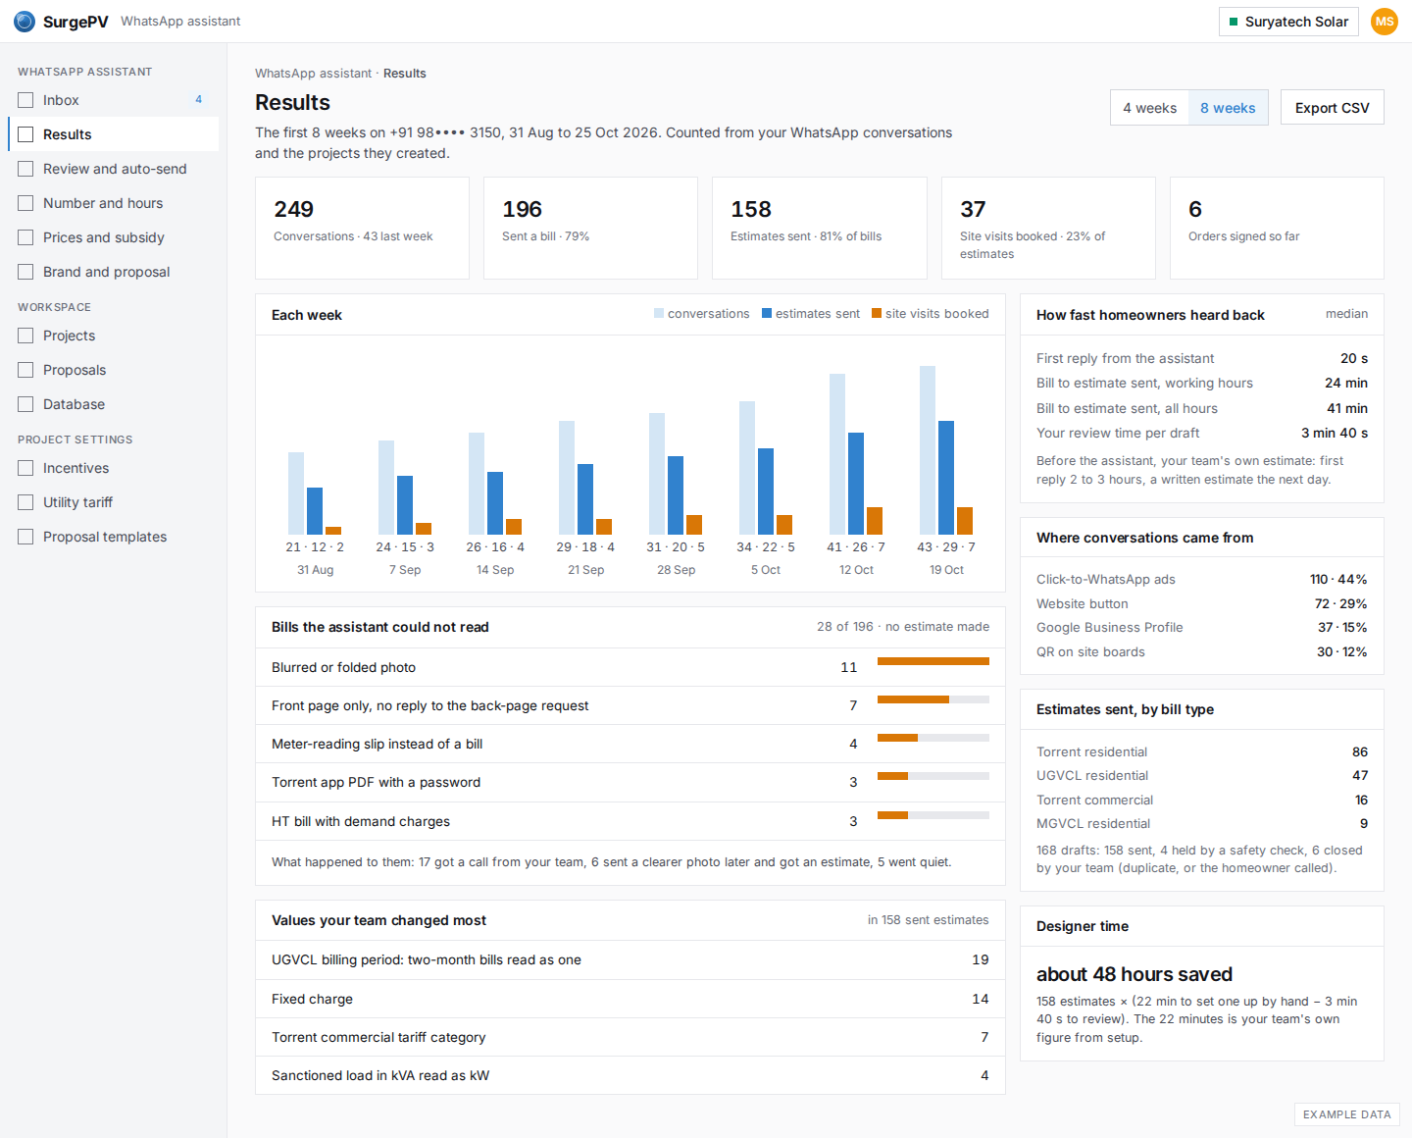This screenshot has height=1138, width=1412.
Task: Click the 37 Site visits booked card
Action: coord(1048,228)
